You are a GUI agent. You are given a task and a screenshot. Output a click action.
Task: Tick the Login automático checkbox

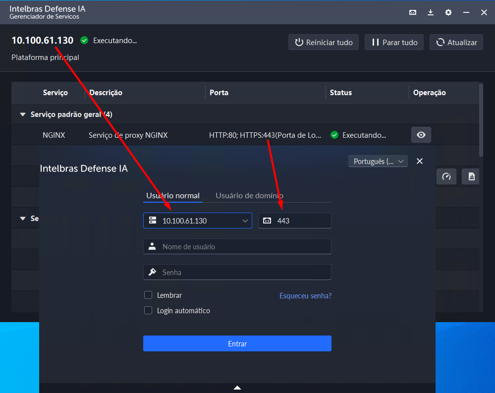(148, 311)
